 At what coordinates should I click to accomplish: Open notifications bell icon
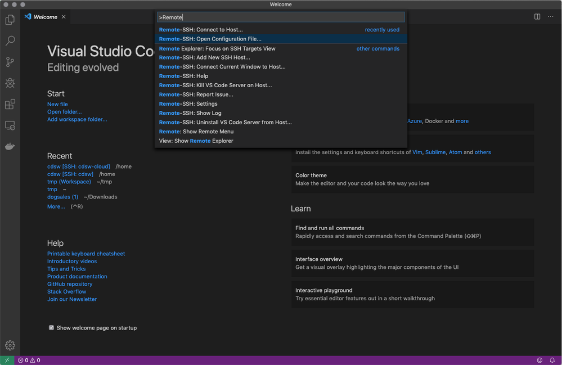[x=552, y=361]
